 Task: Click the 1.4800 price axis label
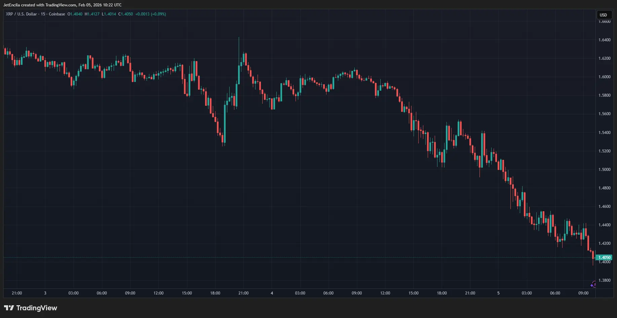[x=604, y=188]
